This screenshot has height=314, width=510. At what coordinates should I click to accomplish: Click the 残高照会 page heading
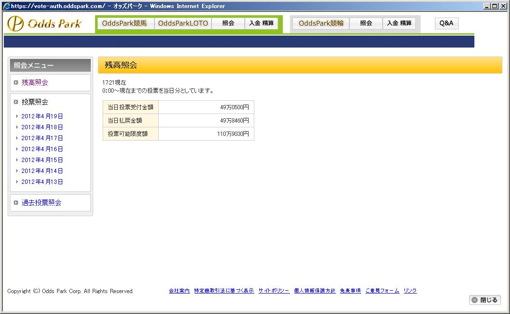(121, 65)
